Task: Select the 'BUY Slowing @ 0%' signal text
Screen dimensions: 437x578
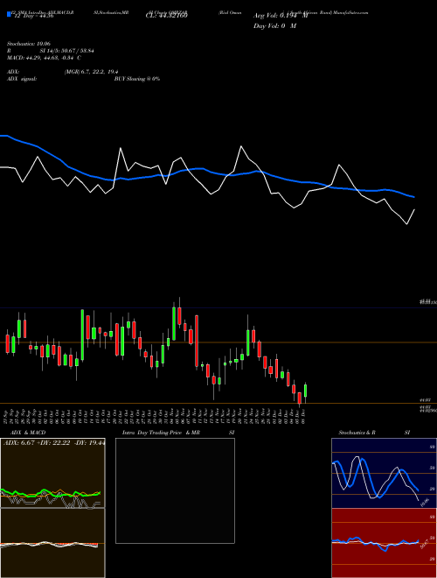Action: [x=137, y=79]
